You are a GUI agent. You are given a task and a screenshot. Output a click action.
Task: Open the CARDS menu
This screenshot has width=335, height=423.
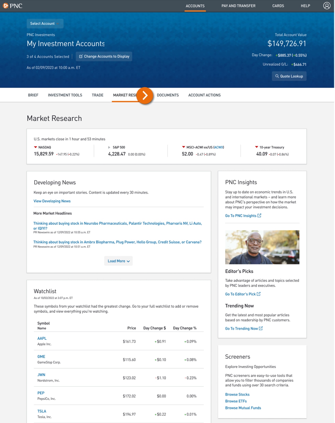(x=278, y=6)
